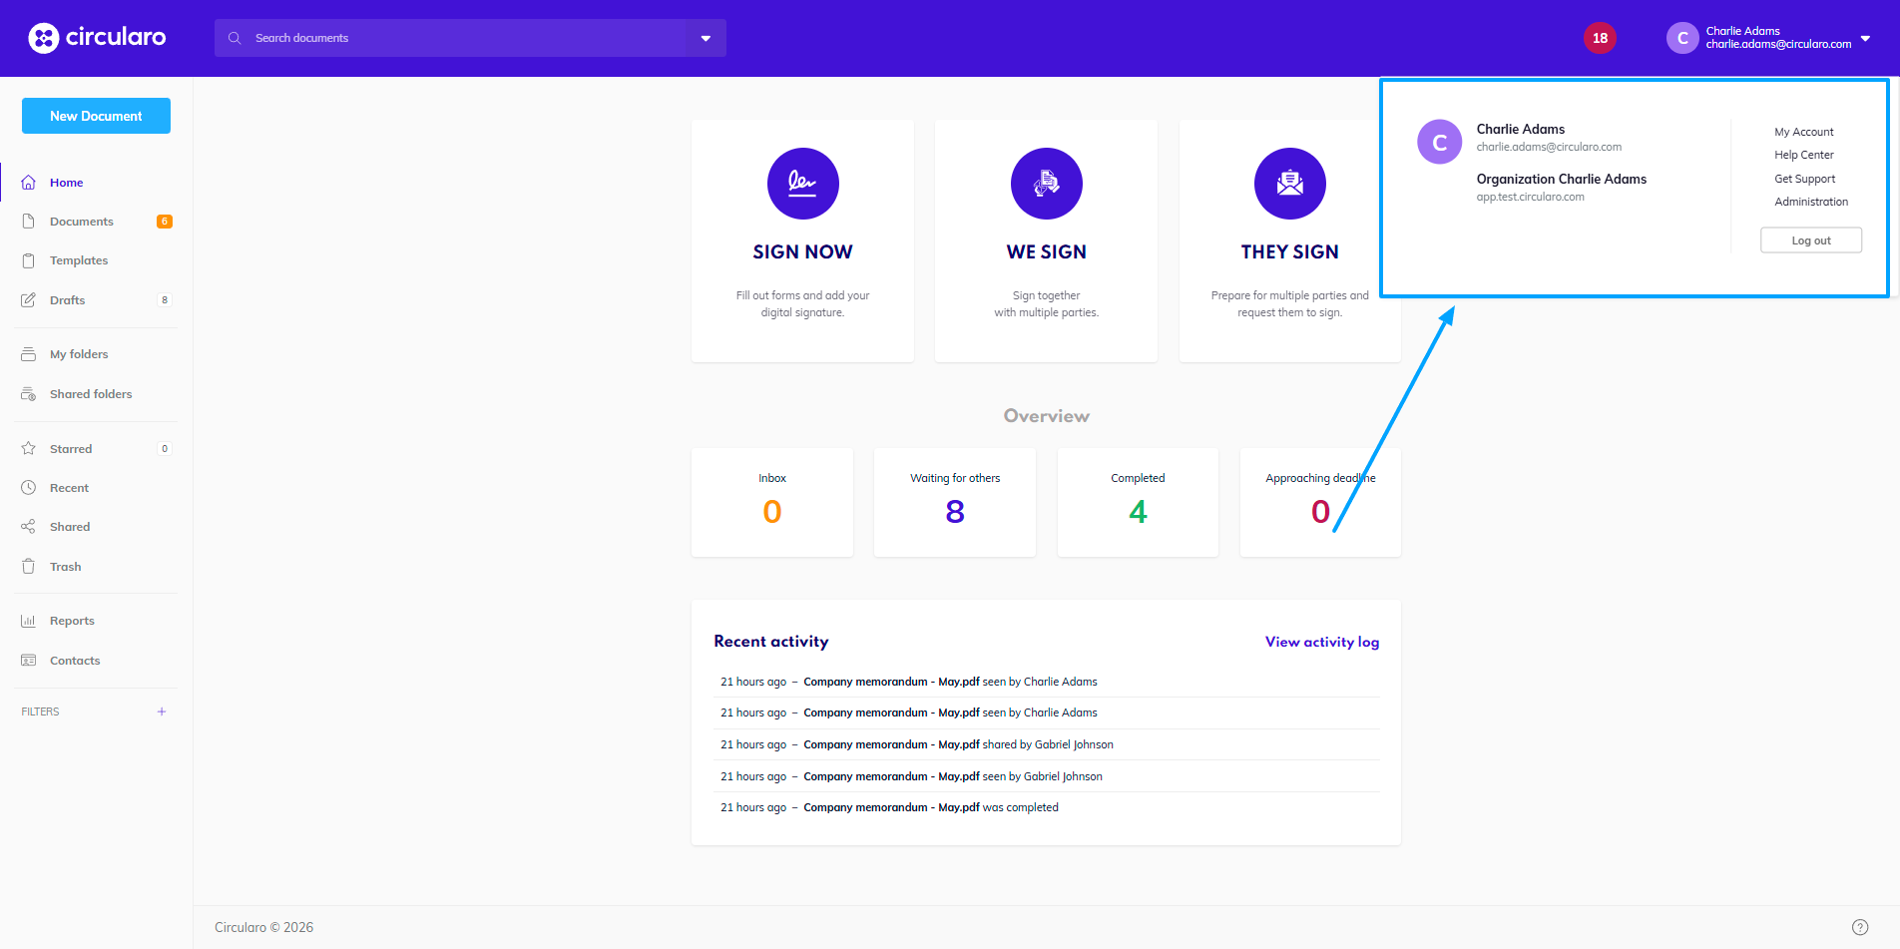Click the They Sign envelope icon

click(1289, 184)
